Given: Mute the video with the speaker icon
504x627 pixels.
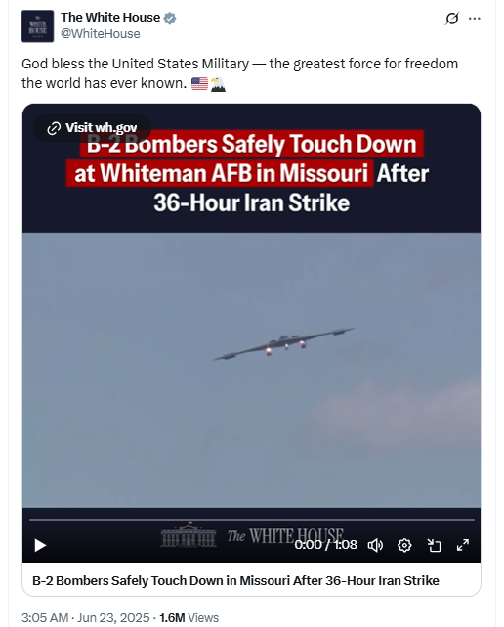Looking at the screenshot, I should 375,545.
